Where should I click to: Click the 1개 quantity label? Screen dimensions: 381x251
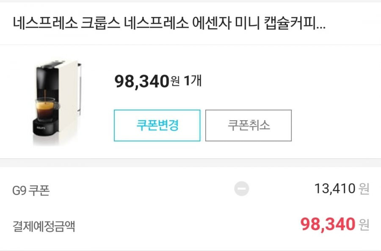tap(193, 80)
